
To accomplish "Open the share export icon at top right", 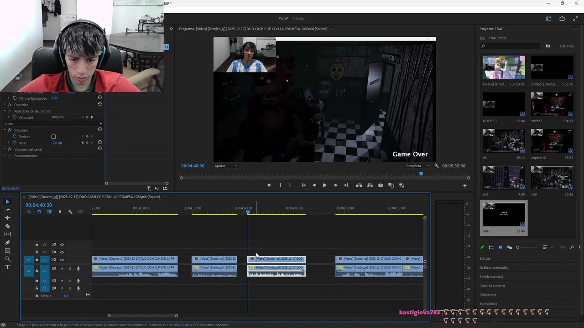I will (562, 19).
